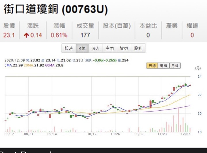Image resolution: width=207 pixels, height=153 pixels.
Task: Click the 10/26 date axis label
Action: click(115, 134)
